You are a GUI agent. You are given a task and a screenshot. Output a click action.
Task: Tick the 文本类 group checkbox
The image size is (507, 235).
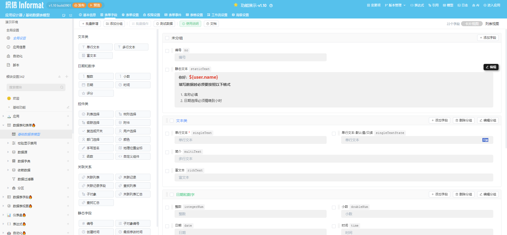[x=172, y=121]
